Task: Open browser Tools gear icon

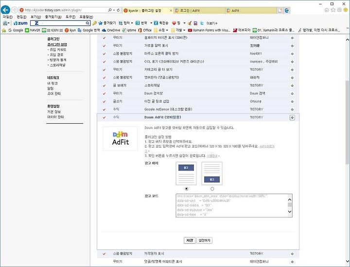Action: [x=339, y=10]
